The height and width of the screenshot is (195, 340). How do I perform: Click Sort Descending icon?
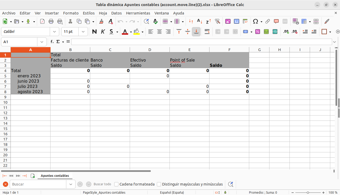[x=208, y=22]
